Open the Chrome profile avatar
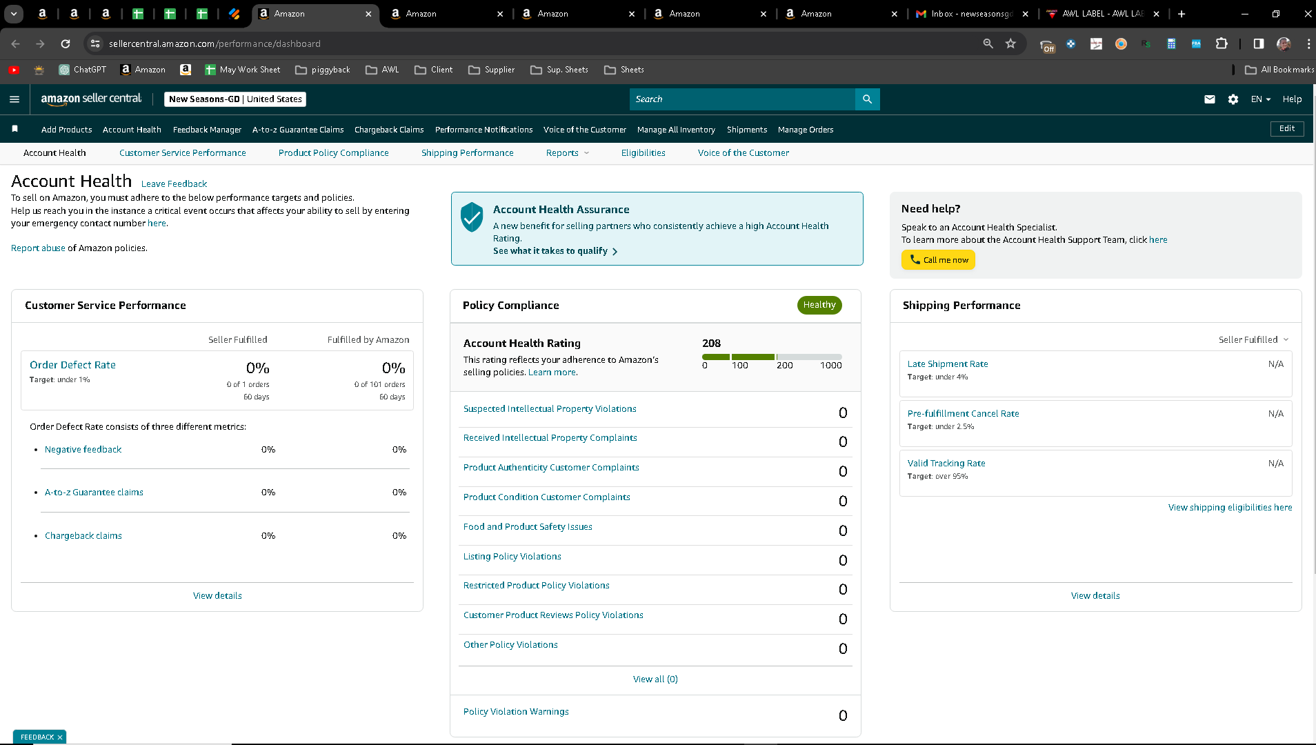The height and width of the screenshot is (745, 1316). [1284, 43]
